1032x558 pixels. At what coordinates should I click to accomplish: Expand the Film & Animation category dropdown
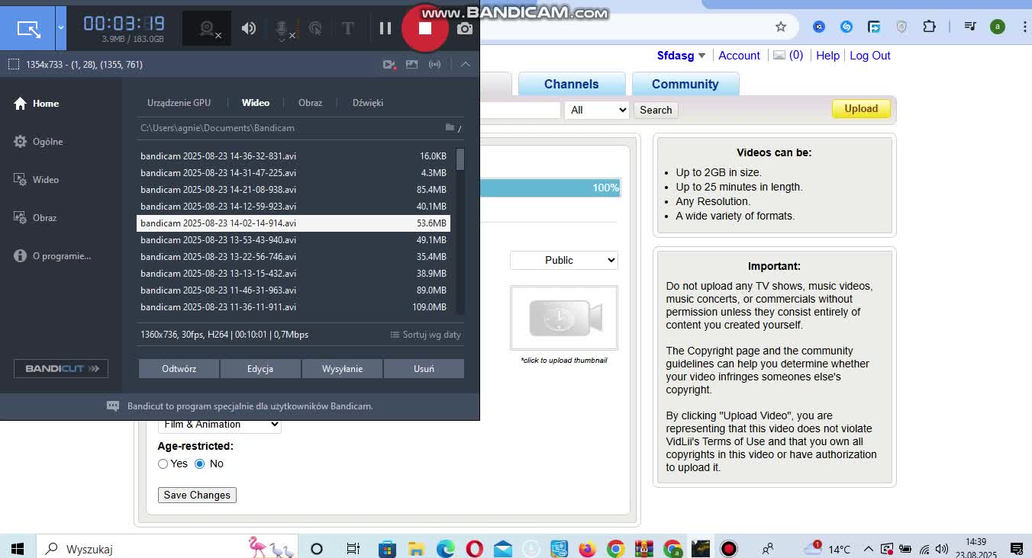coord(219,425)
